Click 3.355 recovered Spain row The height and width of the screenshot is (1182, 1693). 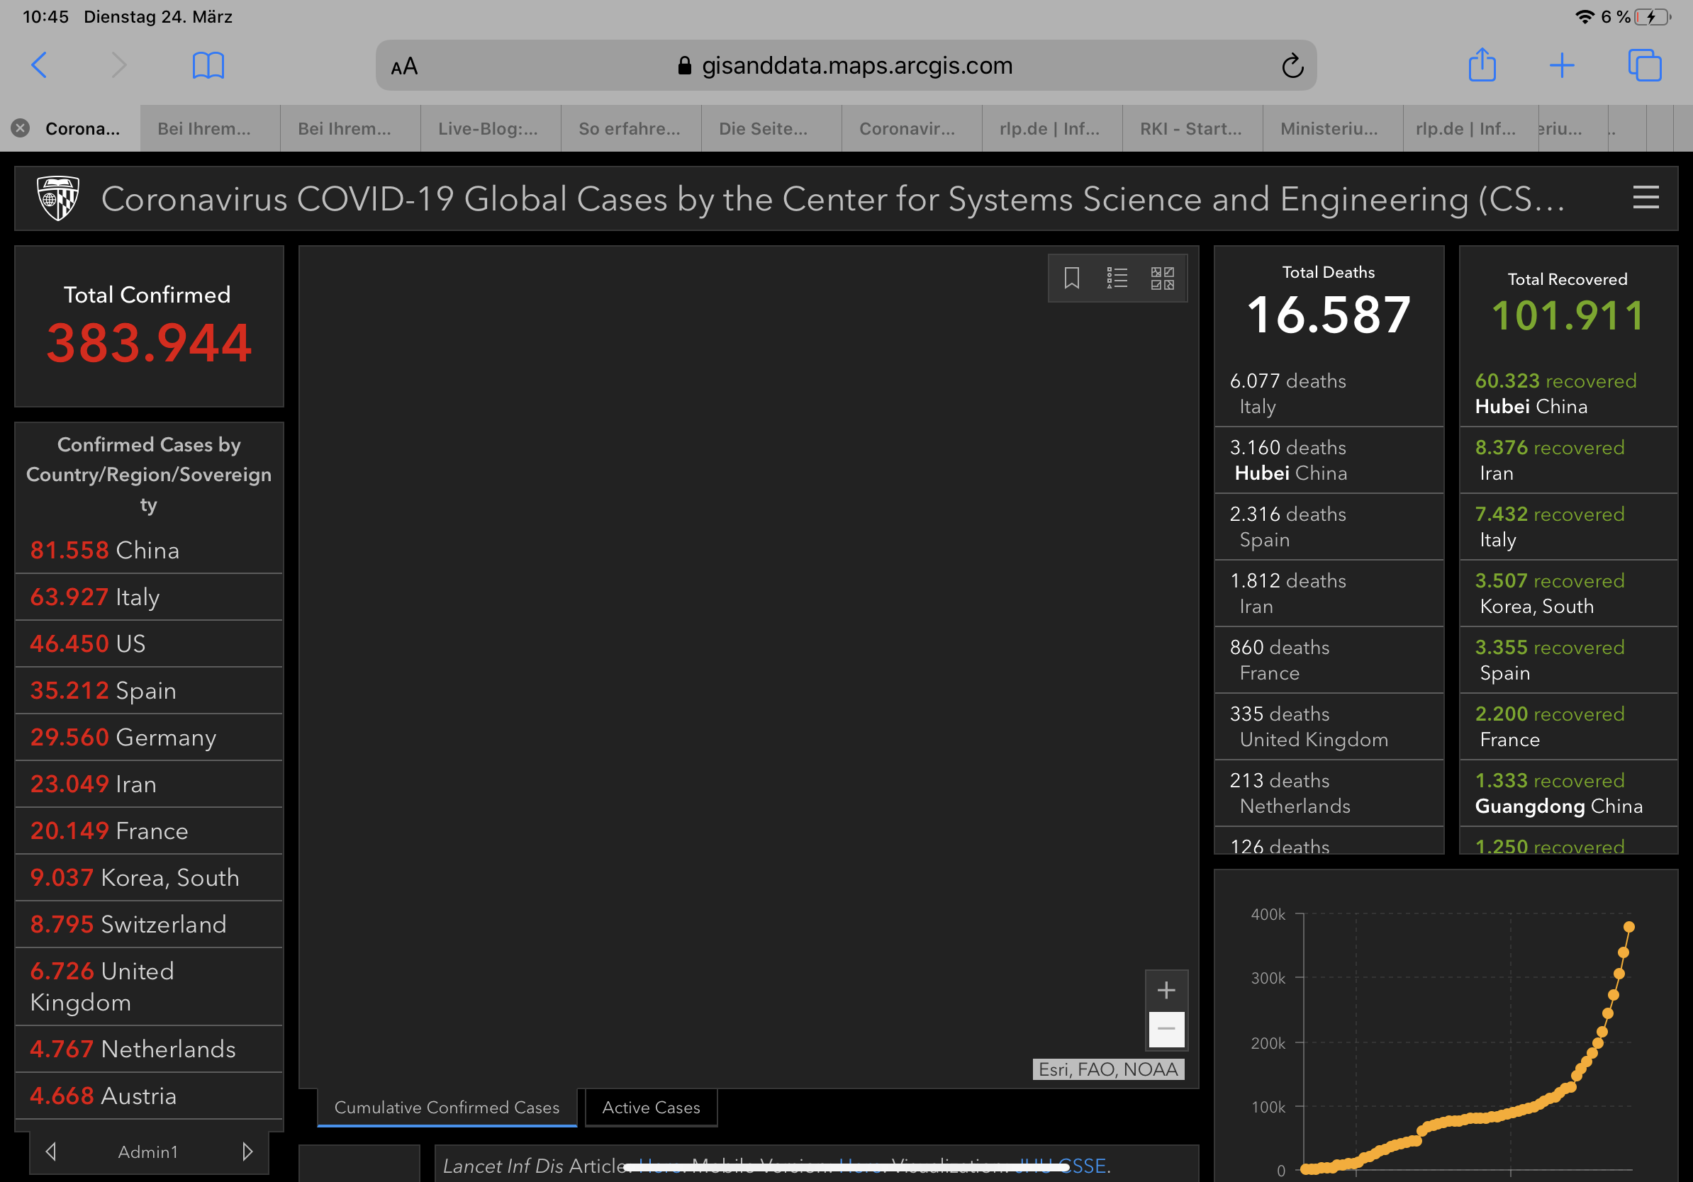pyautogui.click(x=1568, y=660)
